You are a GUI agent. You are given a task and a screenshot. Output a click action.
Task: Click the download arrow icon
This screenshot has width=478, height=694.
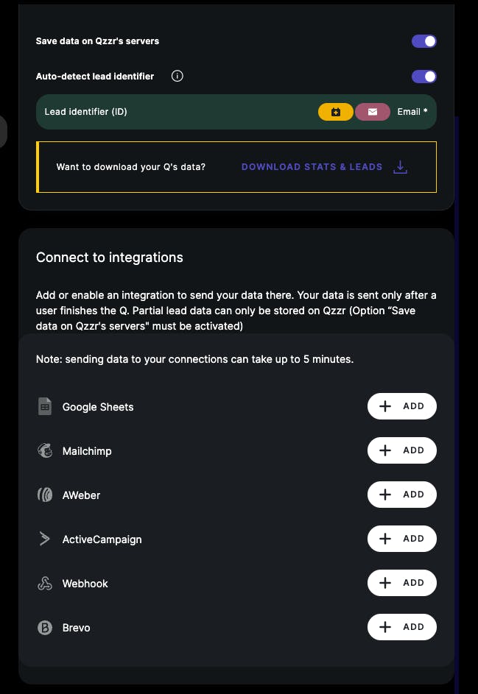click(x=400, y=167)
